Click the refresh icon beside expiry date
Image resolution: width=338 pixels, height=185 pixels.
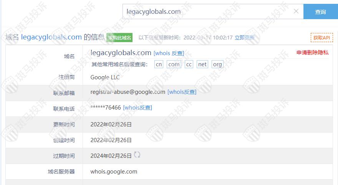click(x=137, y=155)
